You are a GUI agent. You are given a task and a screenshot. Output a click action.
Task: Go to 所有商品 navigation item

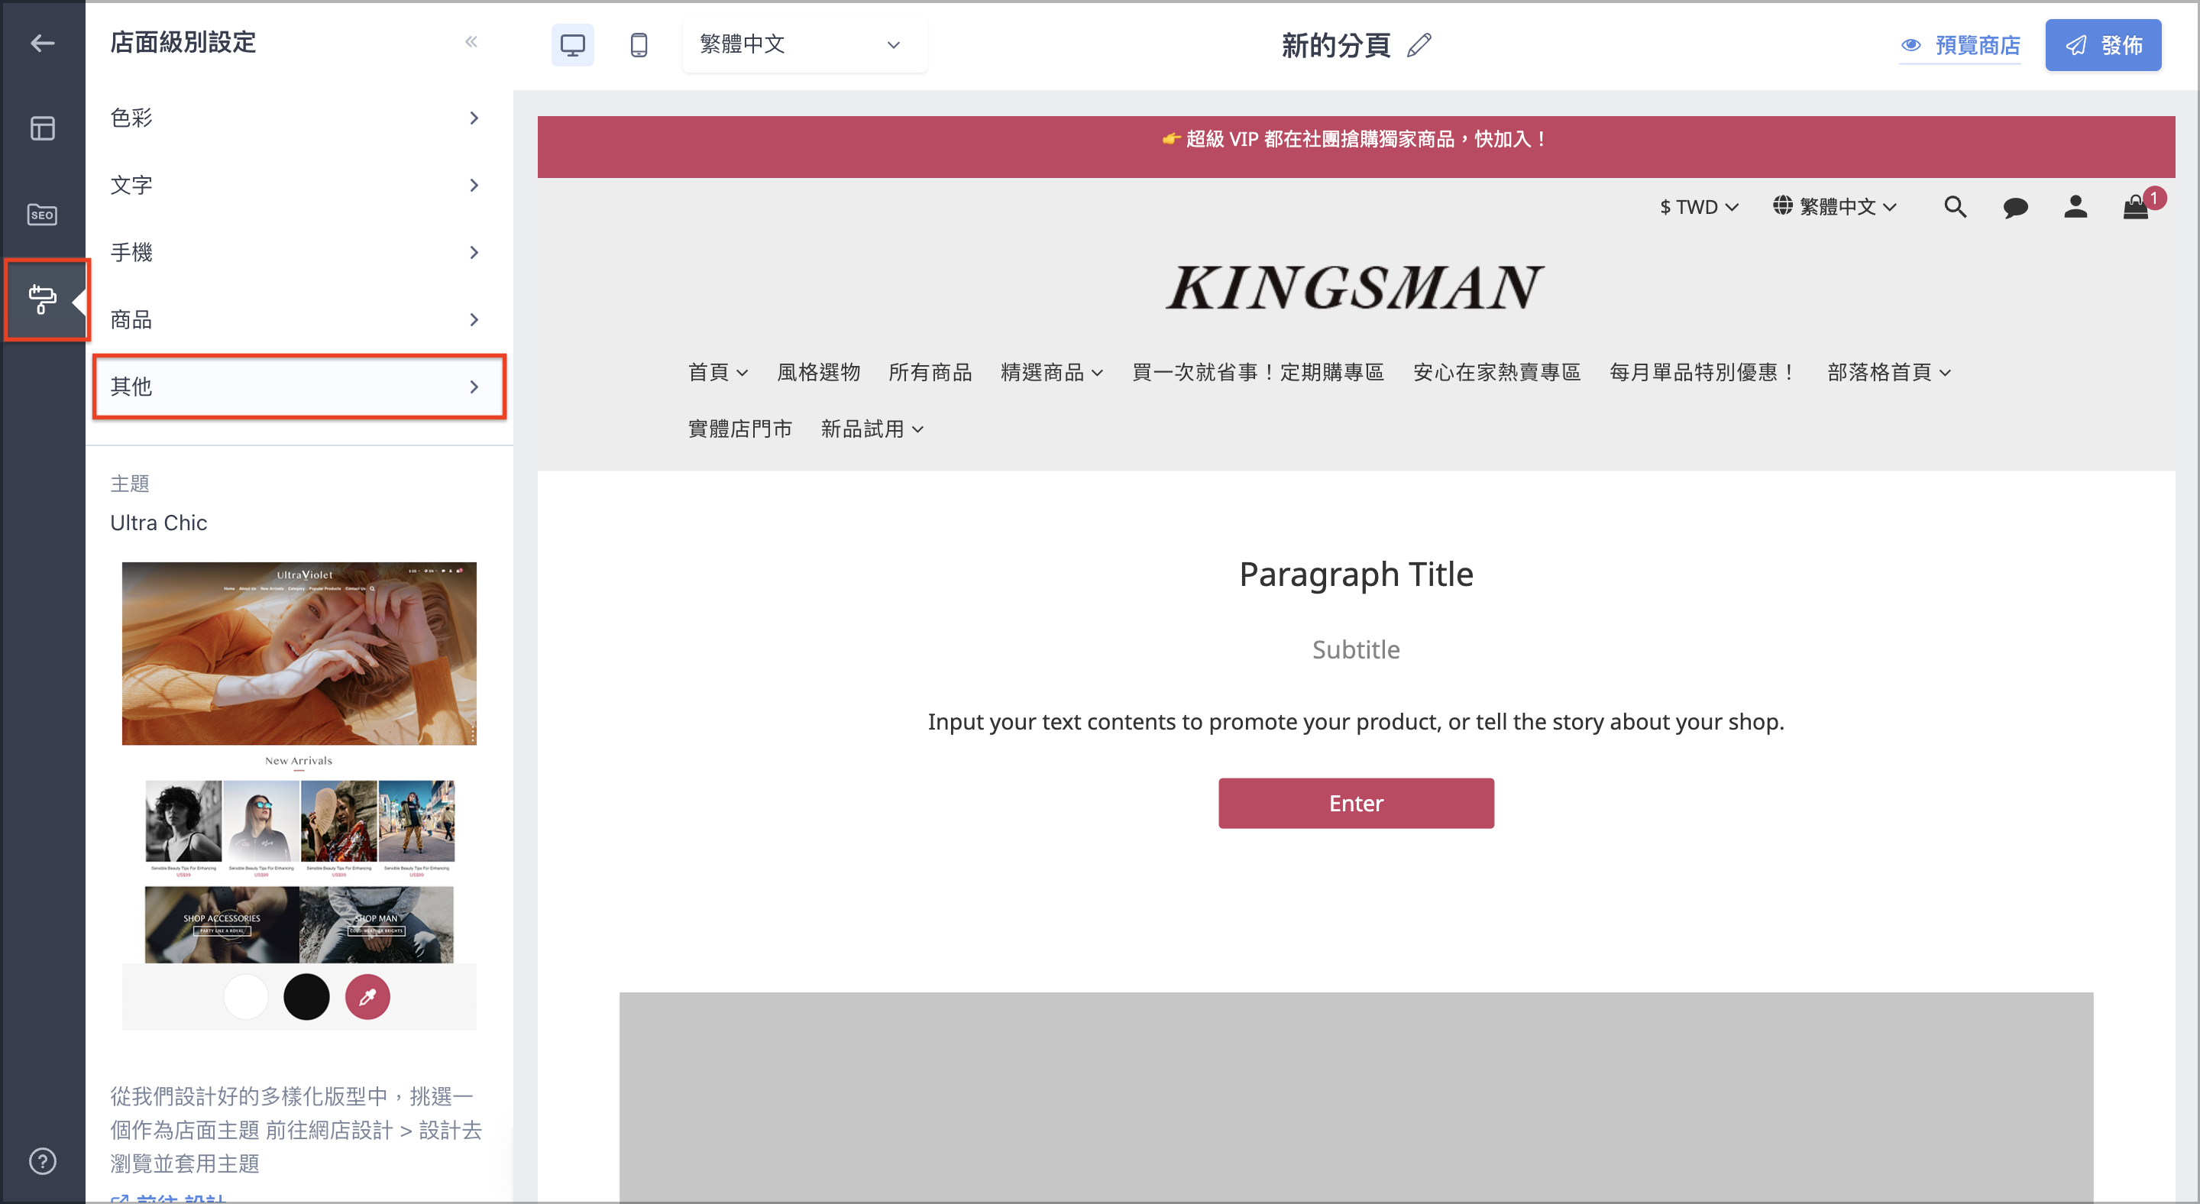click(930, 372)
